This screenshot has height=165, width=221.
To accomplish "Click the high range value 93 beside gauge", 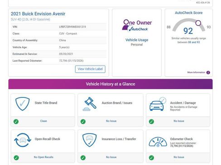I will tap(209, 27).
